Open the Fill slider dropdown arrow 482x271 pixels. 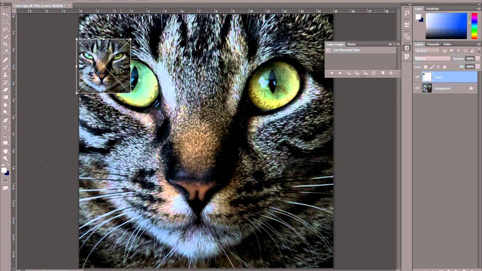point(478,67)
